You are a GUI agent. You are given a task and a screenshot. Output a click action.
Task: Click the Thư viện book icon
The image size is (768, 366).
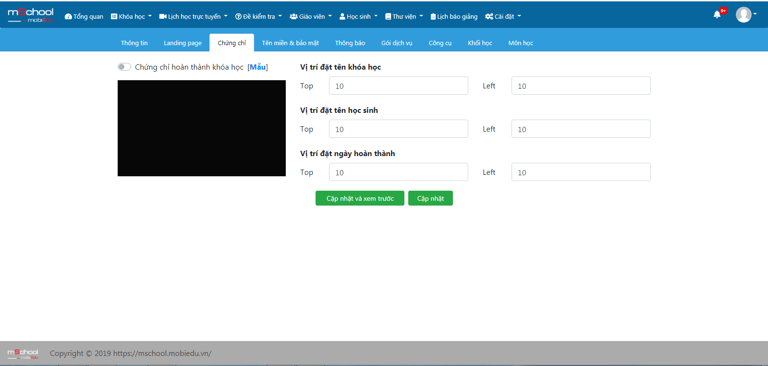[x=388, y=16]
